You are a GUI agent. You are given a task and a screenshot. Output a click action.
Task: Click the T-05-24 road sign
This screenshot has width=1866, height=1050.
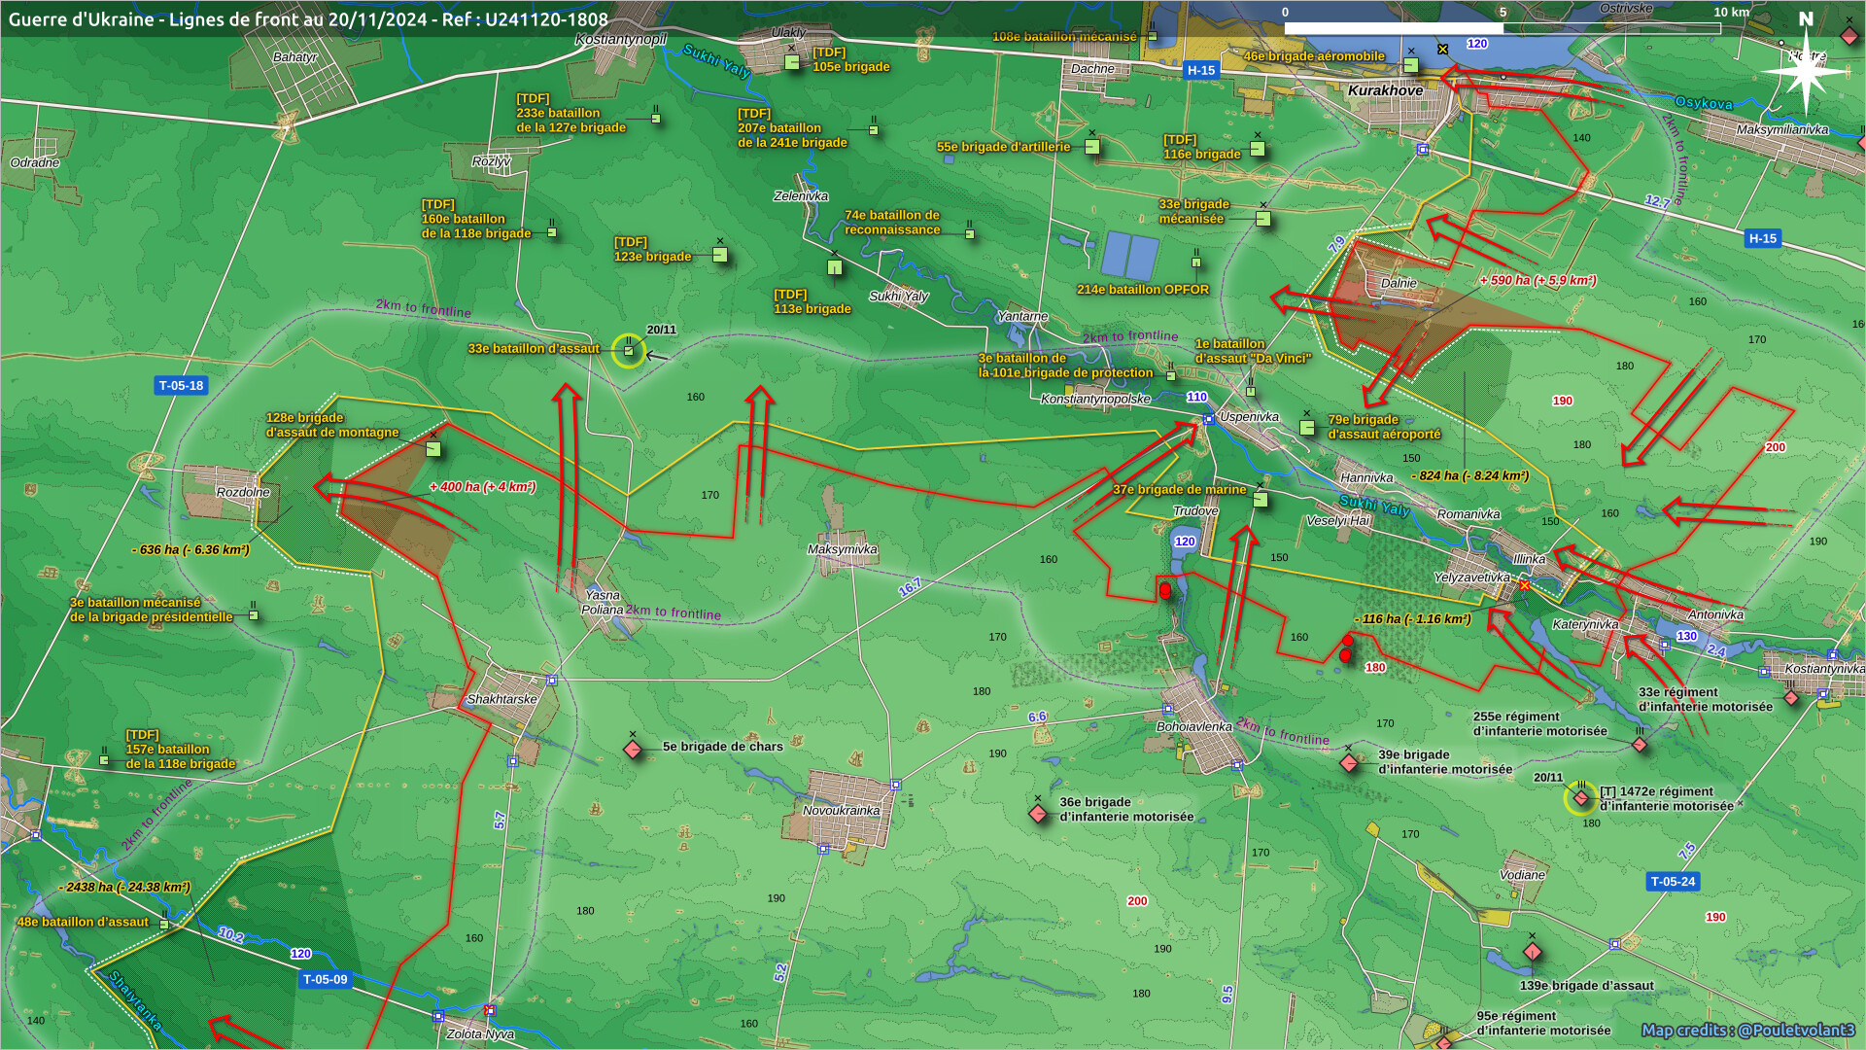pyautogui.click(x=1673, y=882)
